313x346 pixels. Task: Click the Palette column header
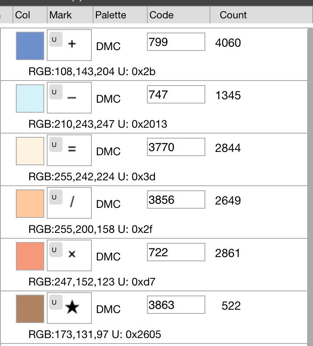coord(120,15)
